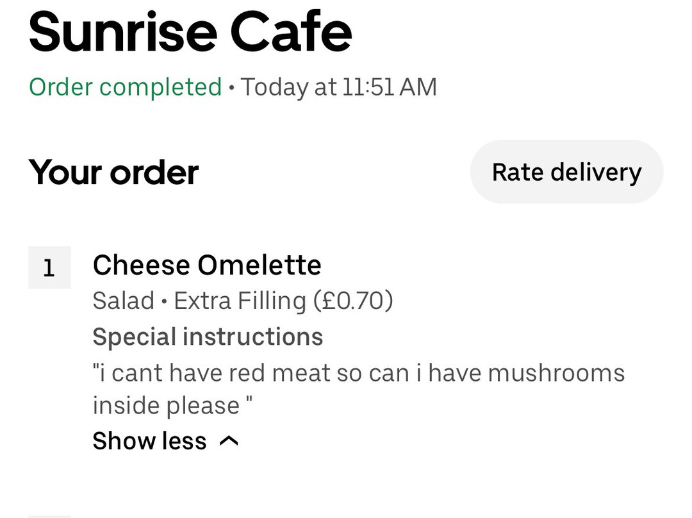Screen dimensions: 692x518
Task: Select the Special instructions label
Action: [208, 337]
